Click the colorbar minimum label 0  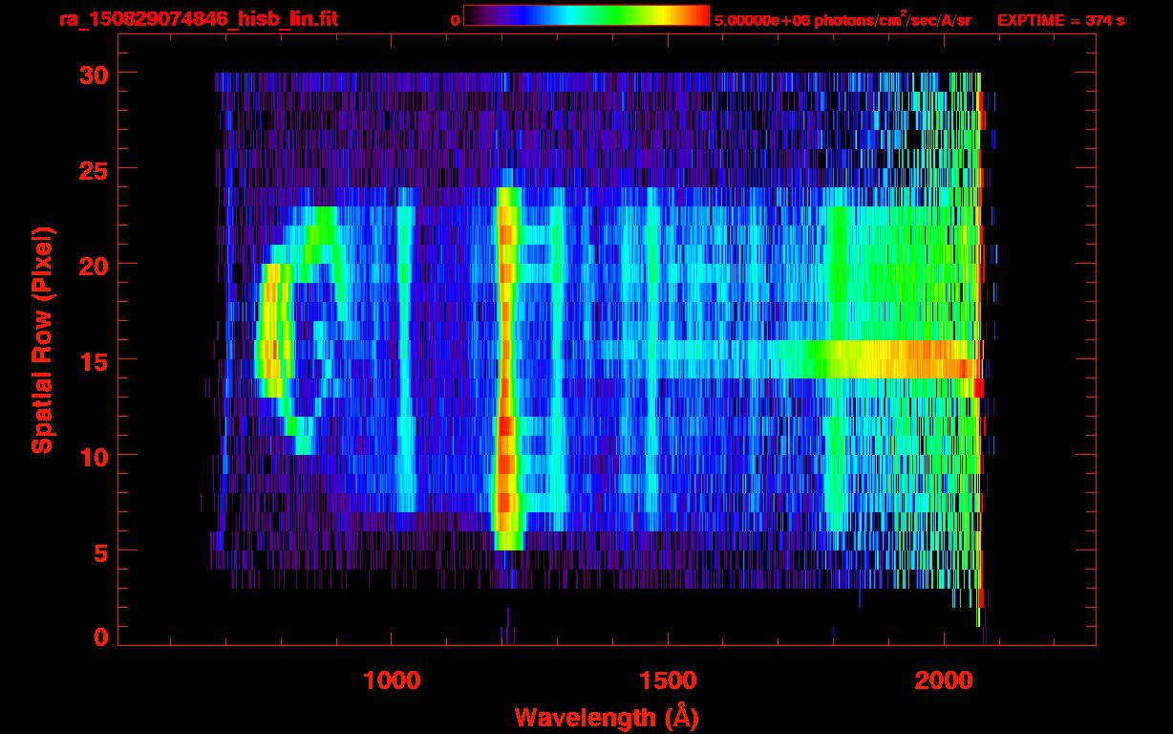(x=455, y=20)
